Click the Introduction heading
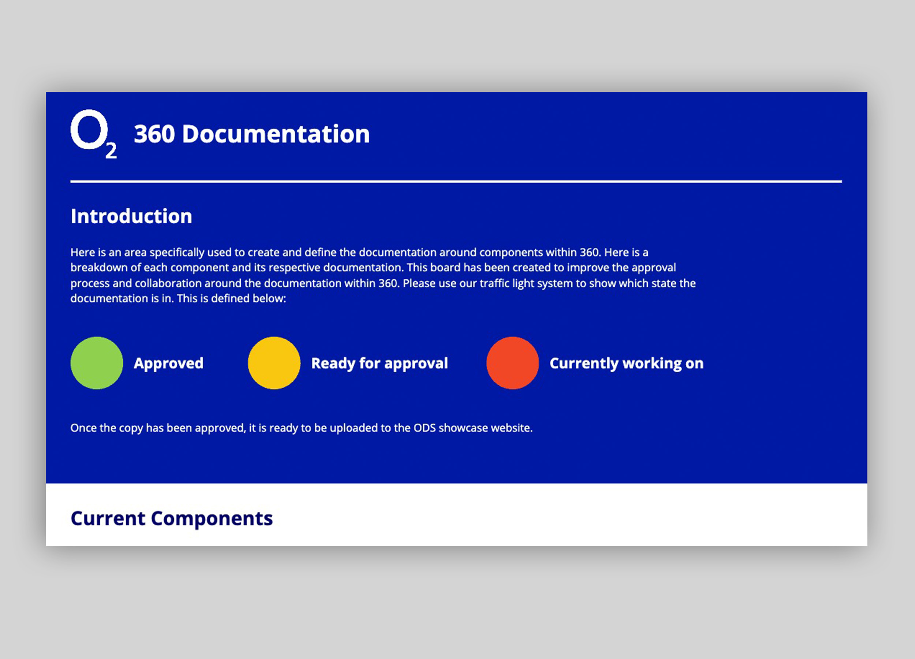The width and height of the screenshot is (915, 659). (131, 216)
